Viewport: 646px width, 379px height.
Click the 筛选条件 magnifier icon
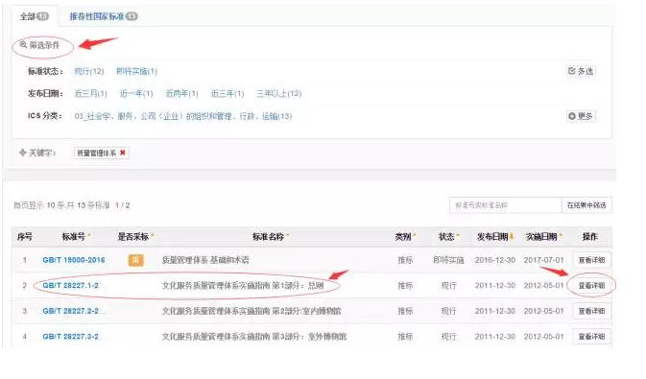pyautogui.click(x=23, y=44)
